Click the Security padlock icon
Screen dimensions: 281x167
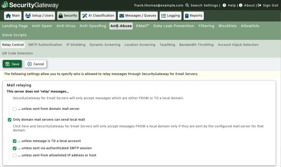pos(61,16)
